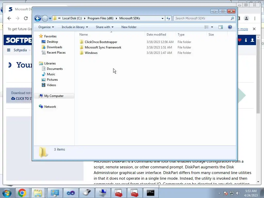
Task: Switch to Chrome from taskbar
Action: tap(22, 193)
